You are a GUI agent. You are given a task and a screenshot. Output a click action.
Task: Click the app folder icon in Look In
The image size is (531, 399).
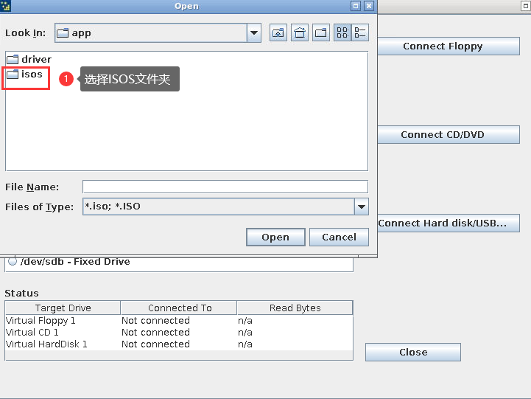(63, 33)
